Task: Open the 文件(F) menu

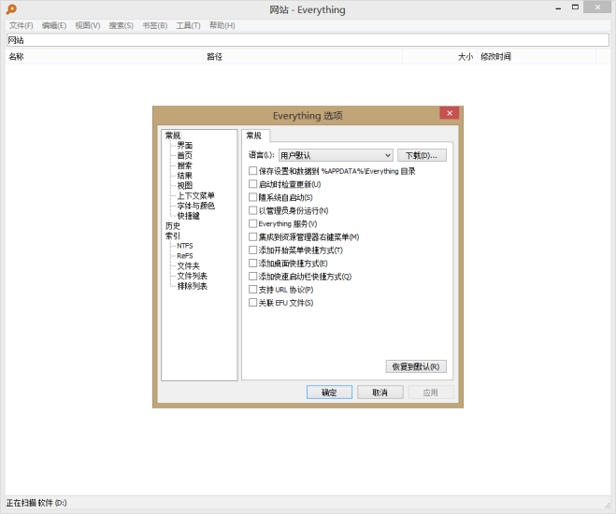Action: click(21, 25)
